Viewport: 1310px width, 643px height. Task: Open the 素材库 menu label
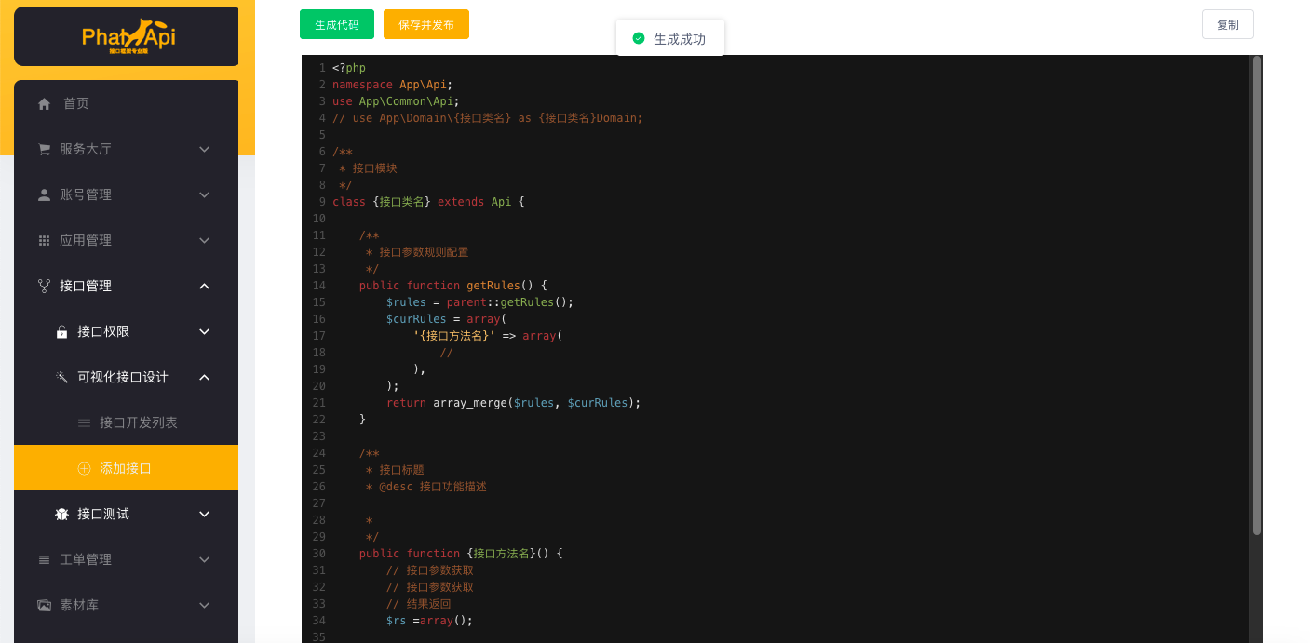click(79, 605)
